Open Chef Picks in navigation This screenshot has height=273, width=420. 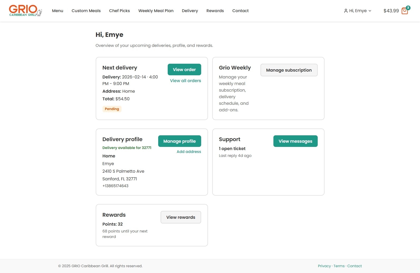(x=119, y=11)
